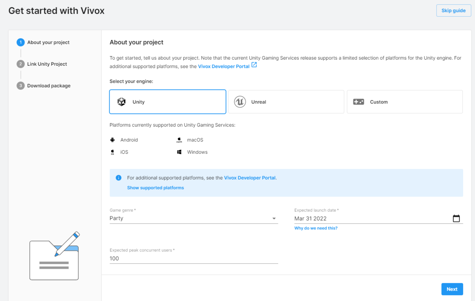Open the calendar date picker icon
Screen dimensions: 475x301
(x=456, y=218)
